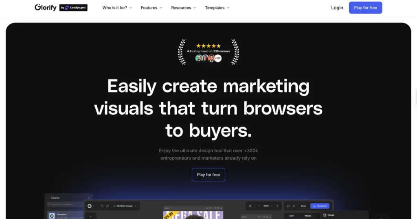
Task: Open the Templates dropdown in the navbar
Action: [217, 8]
